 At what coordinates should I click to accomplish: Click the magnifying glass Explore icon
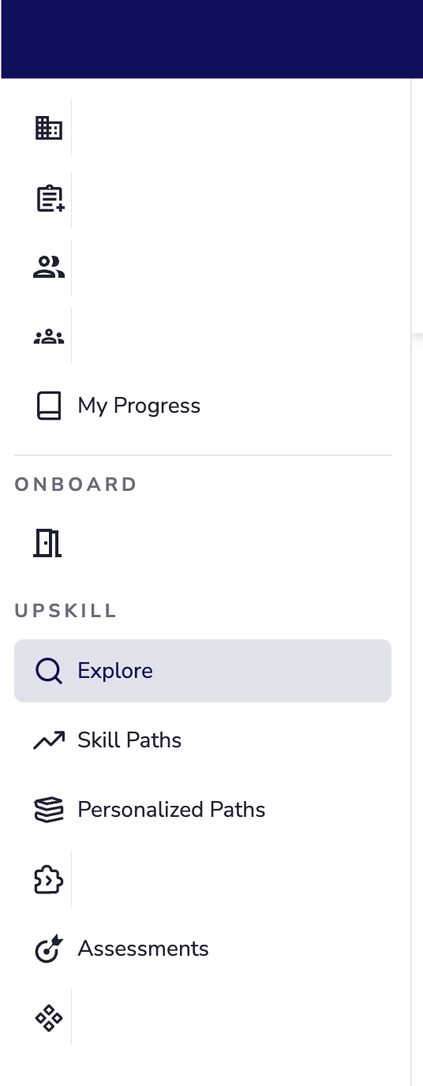(49, 671)
